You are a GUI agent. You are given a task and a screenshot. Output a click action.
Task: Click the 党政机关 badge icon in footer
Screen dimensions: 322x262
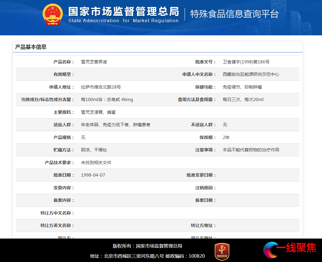[x=222, y=251]
